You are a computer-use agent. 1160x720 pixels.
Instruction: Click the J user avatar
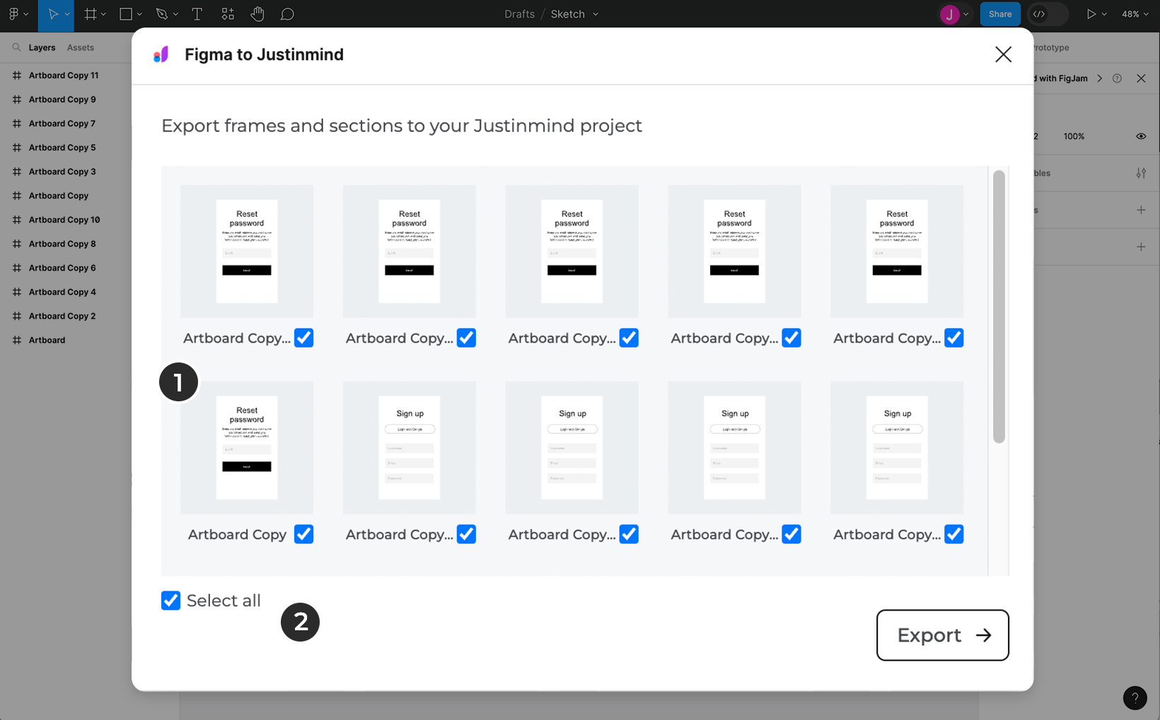pyautogui.click(x=949, y=14)
